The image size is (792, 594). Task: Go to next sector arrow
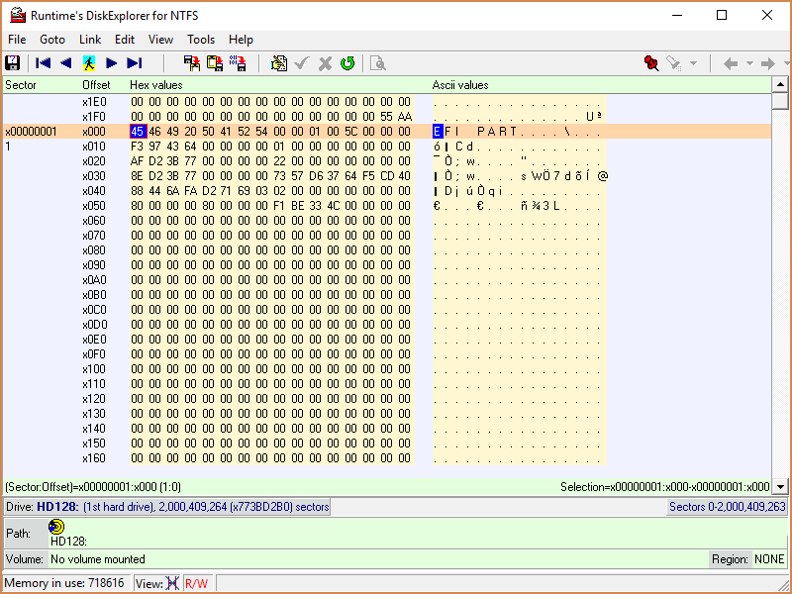(112, 63)
